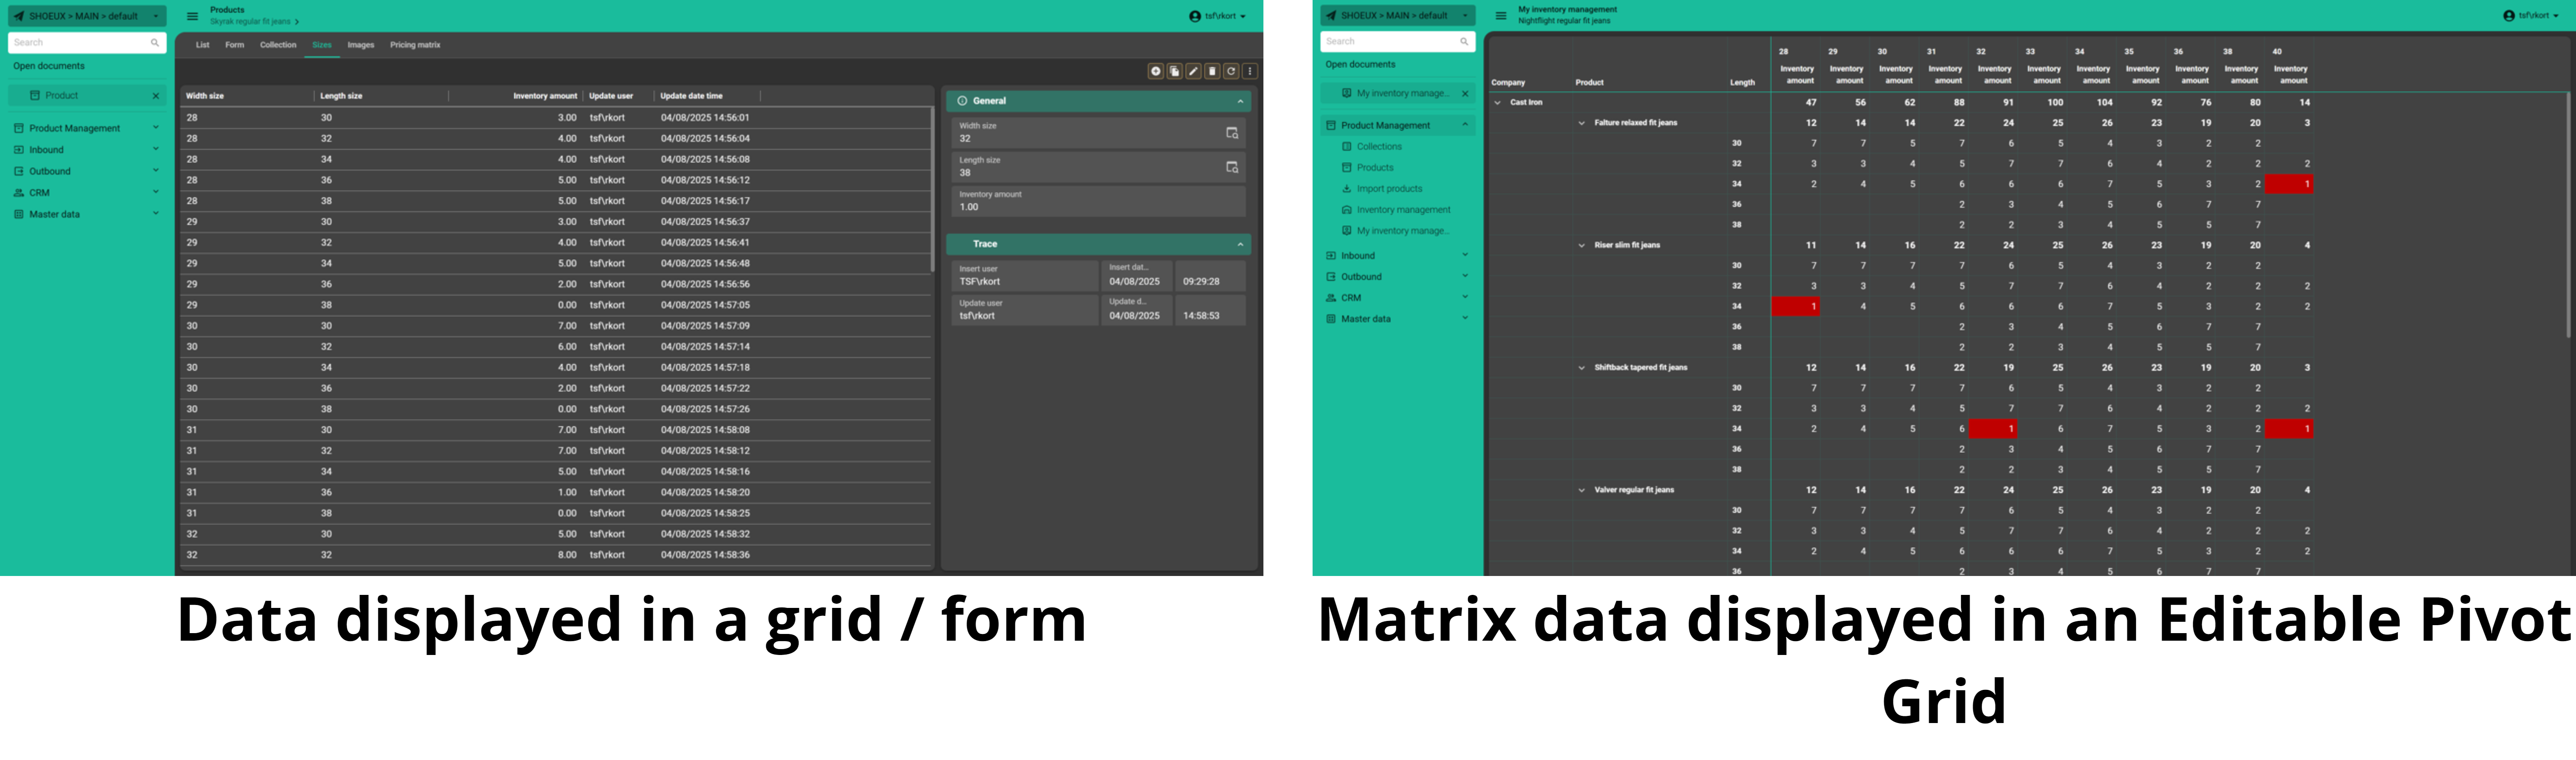Collapse Product Management in right screen sidebar
This screenshot has width=2576, height=760.
[x=1465, y=125]
